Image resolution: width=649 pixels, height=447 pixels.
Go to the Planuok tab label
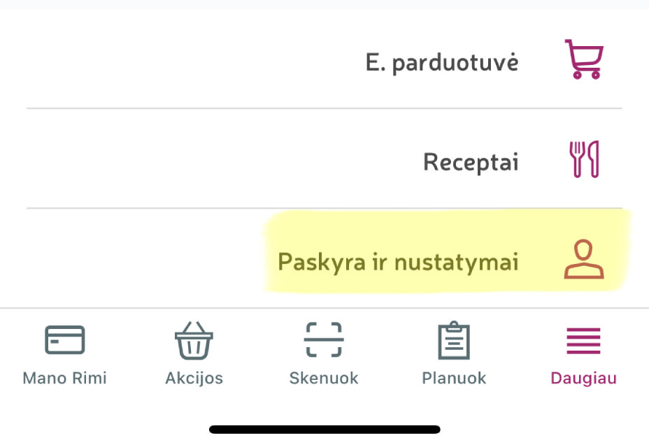[x=454, y=379]
